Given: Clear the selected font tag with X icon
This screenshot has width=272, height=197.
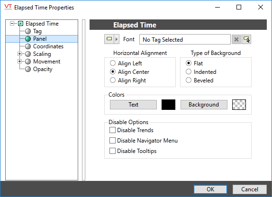Looking at the screenshot, I should click(236, 39).
